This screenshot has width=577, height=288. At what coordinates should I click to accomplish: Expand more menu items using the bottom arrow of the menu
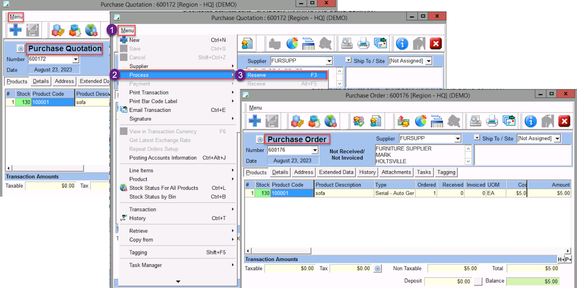click(x=178, y=282)
